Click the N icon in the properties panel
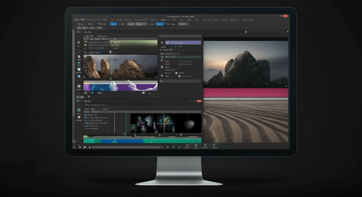 (162, 76)
